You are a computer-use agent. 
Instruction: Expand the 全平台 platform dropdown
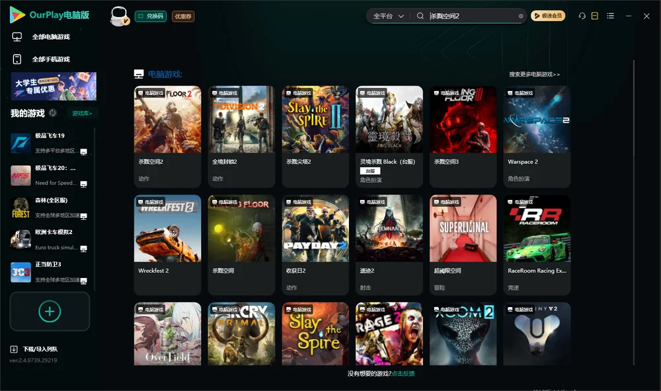[x=388, y=16]
